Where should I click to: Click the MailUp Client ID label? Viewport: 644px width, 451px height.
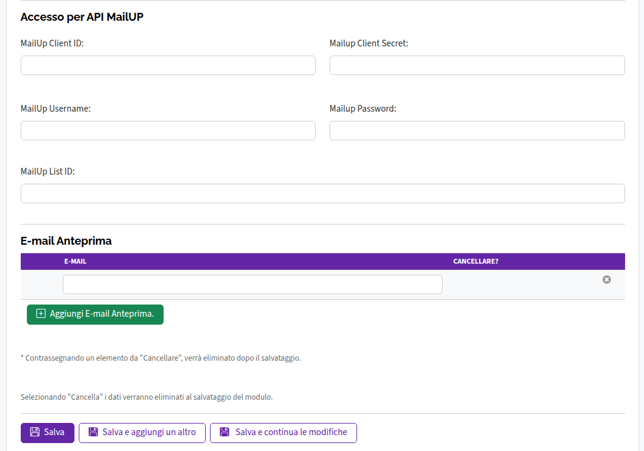tap(52, 43)
